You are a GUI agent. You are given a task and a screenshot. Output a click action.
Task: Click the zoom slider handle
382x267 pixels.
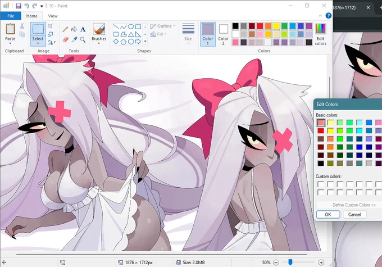[290, 262]
